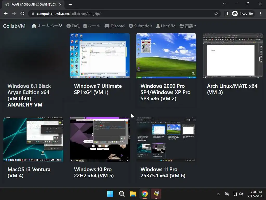Click the CollabVM brand logo text
Image resolution: width=266 pixels, height=200 pixels.
(x=14, y=26)
